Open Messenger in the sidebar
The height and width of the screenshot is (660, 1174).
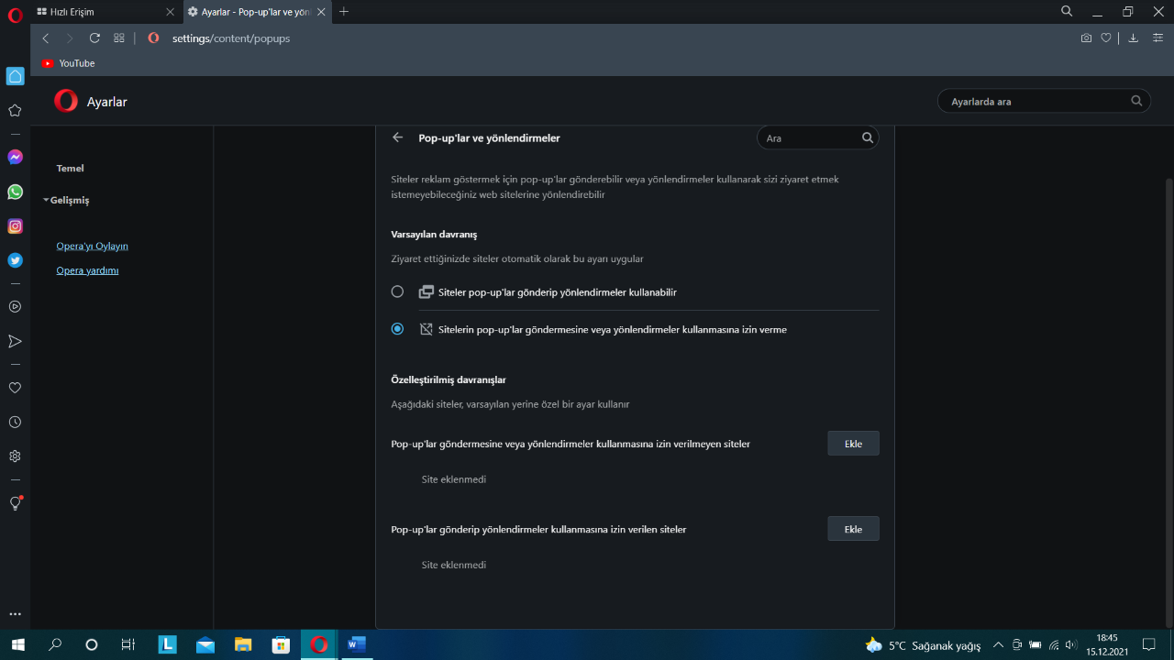(x=15, y=157)
